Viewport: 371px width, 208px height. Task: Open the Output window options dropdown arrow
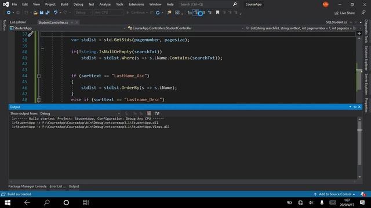click(x=350, y=107)
